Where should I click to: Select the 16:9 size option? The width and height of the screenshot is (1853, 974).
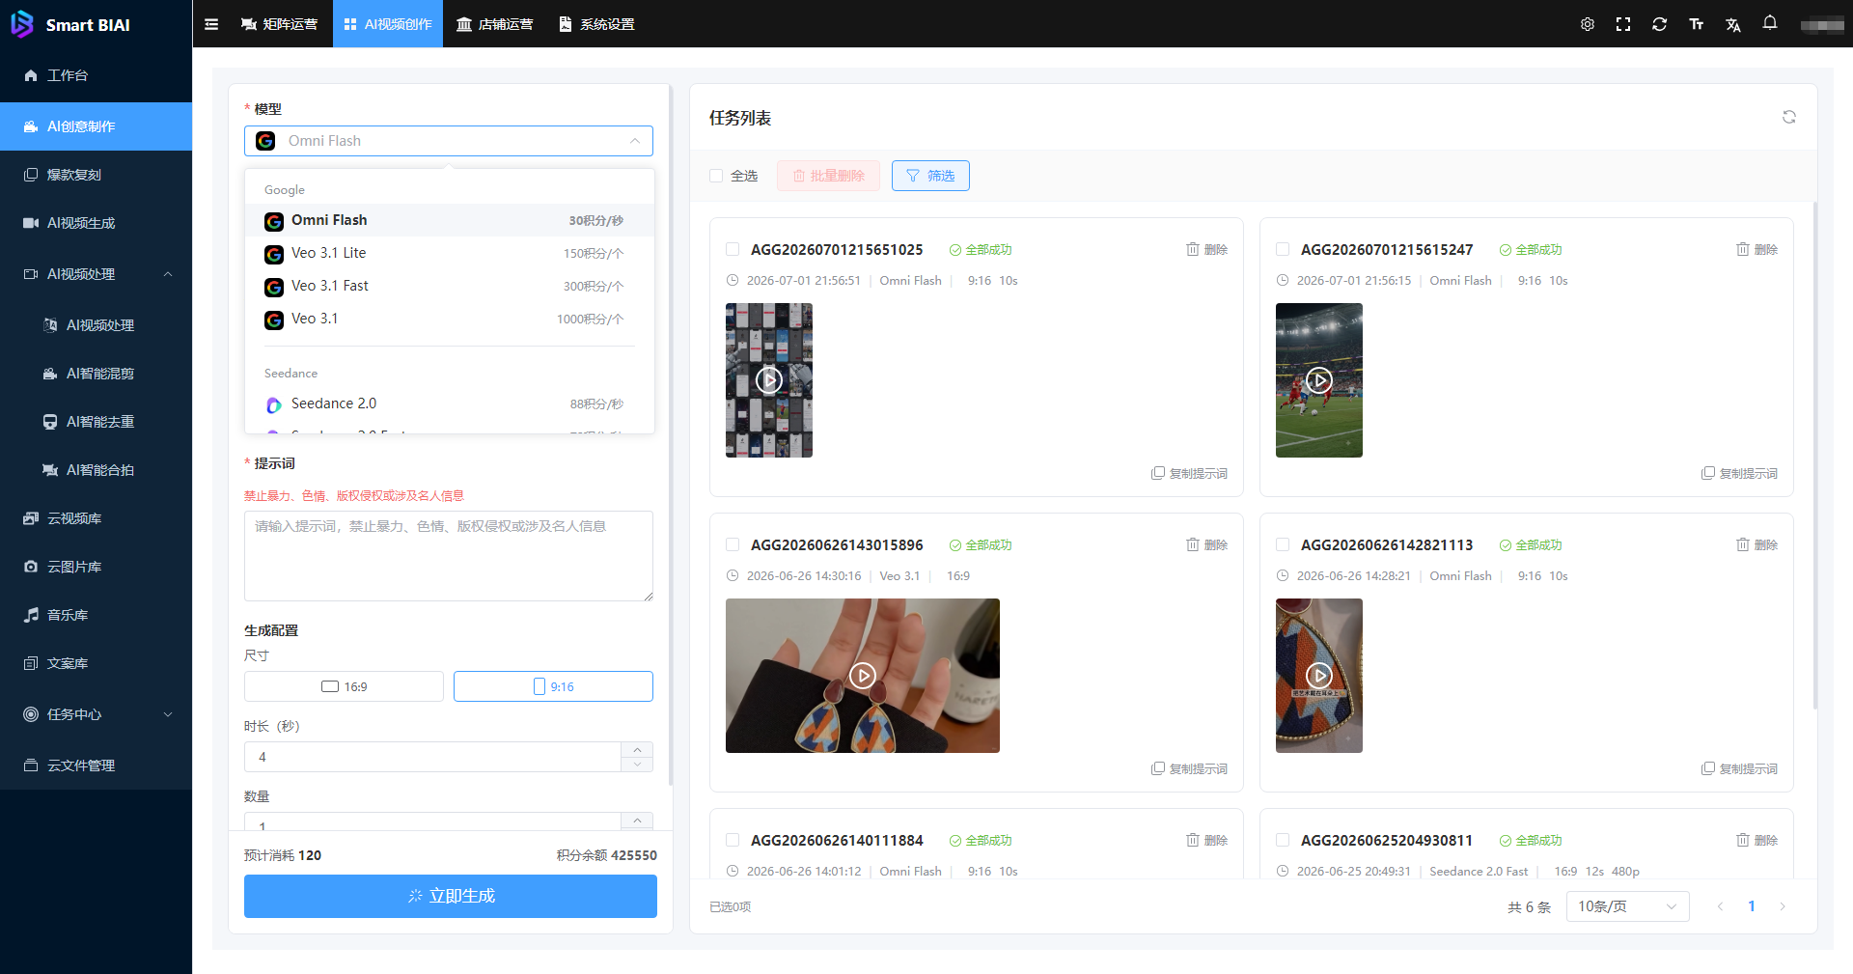coord(344,686)
